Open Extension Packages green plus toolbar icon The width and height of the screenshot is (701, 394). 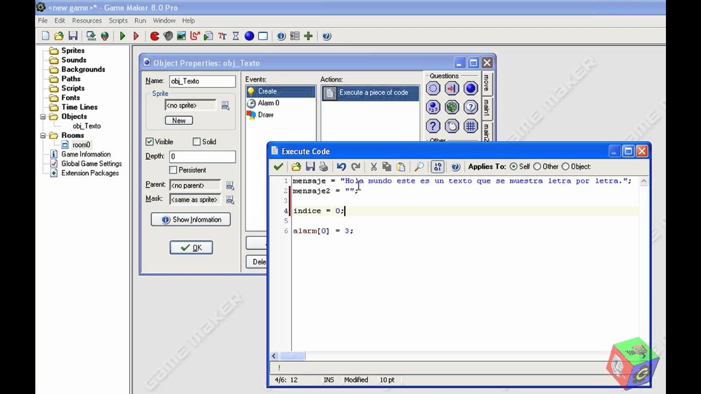click(x=308, y=36)
